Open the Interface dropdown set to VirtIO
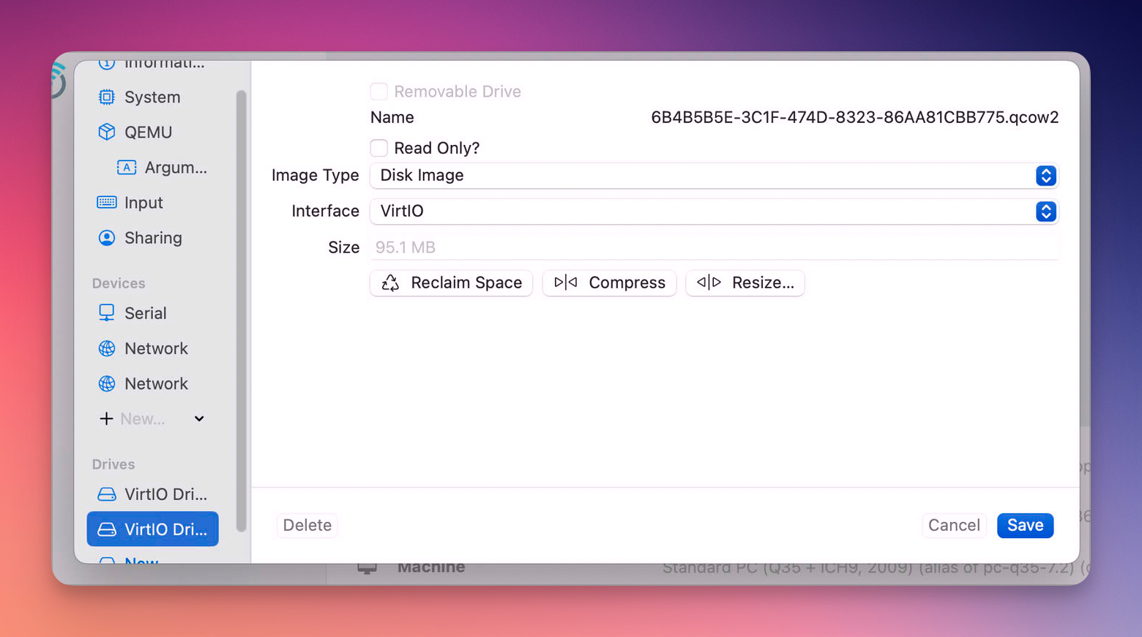 714,212
